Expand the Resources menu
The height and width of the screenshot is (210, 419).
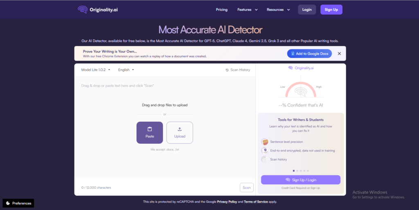pyautogui.click(x=278, y=9)
